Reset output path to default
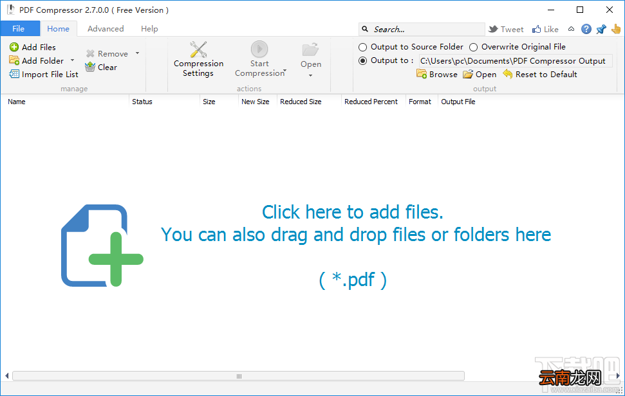This screenshot has height=396, width=625. [539, 74]
